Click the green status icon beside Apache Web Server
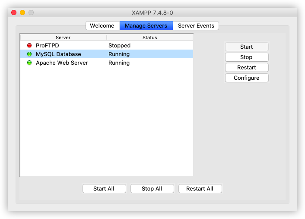Viewport: 305px width, 219px height. 29,63
